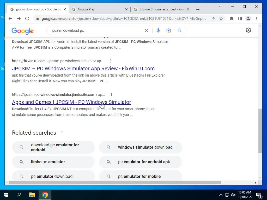Open the Windows Start menu
Viewport: 267px width, 200px height.
click(x=6, y=195)
